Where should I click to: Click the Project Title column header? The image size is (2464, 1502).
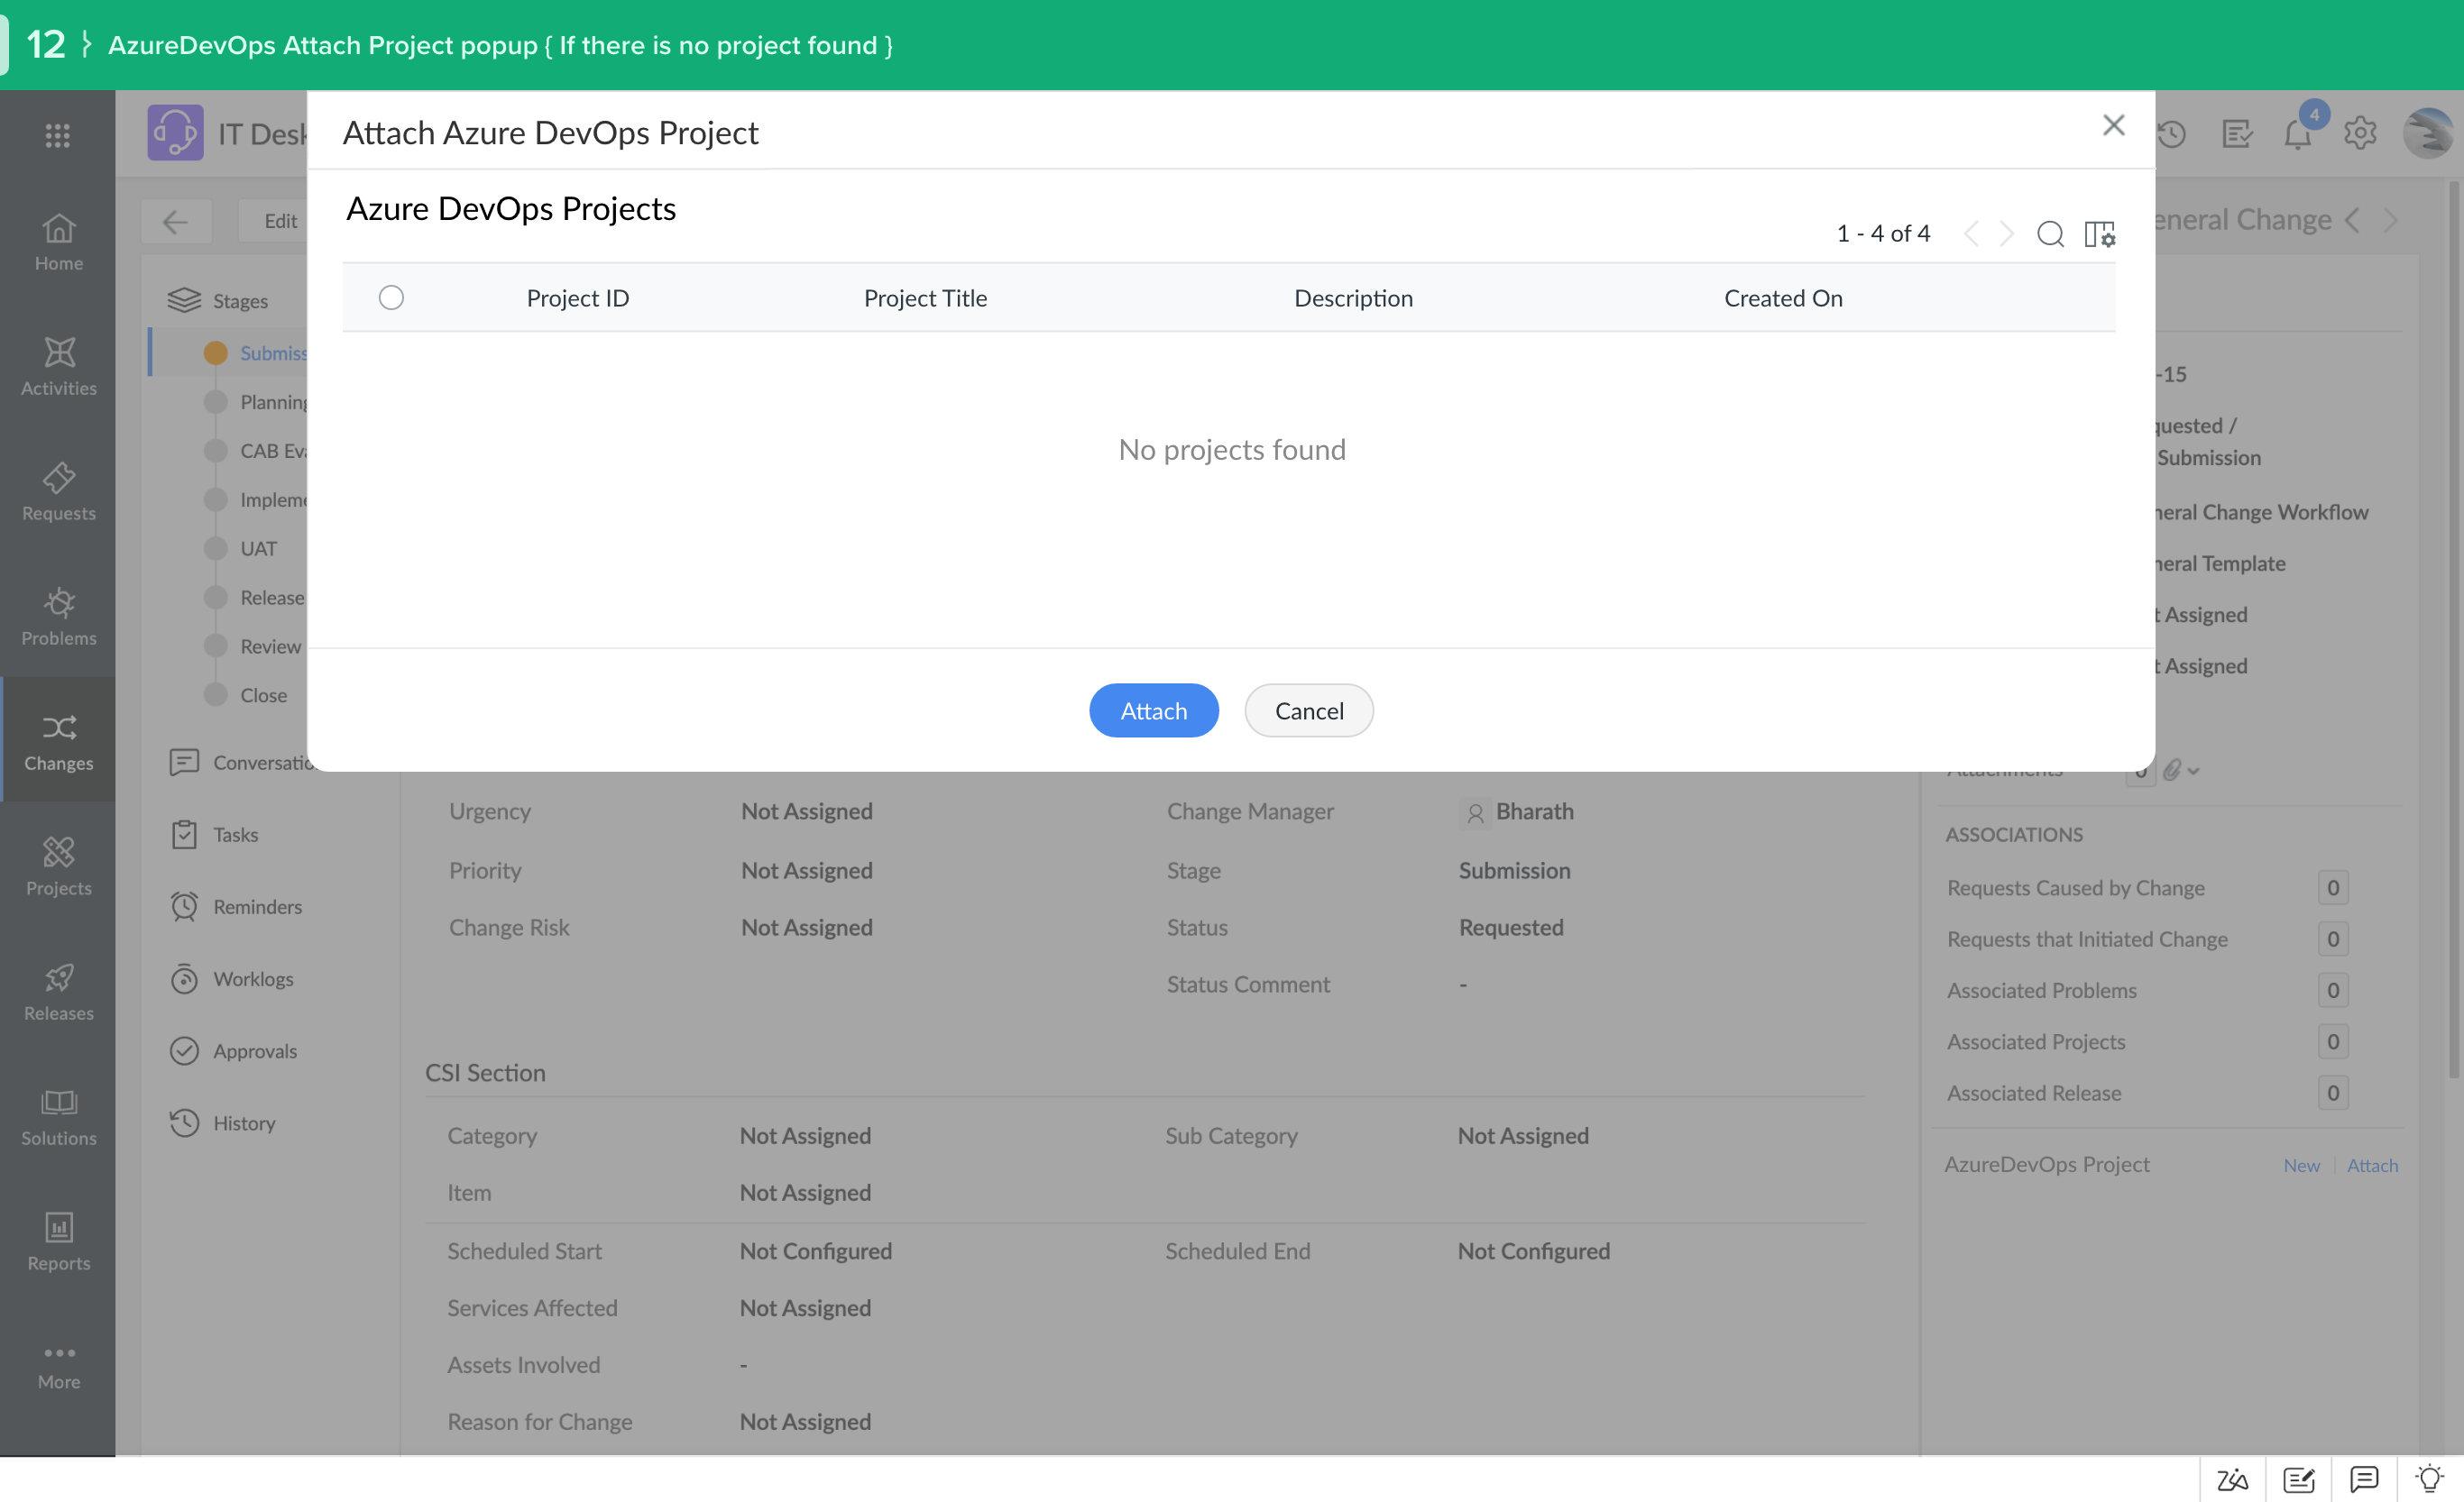tap(925, 298)
